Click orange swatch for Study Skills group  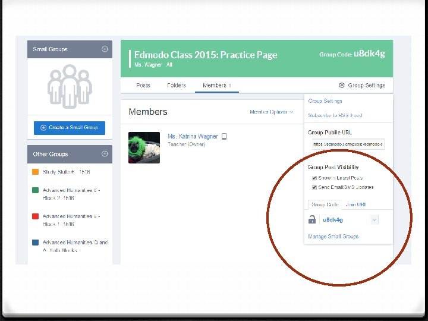pyautogui.click(x=35, y=172)
